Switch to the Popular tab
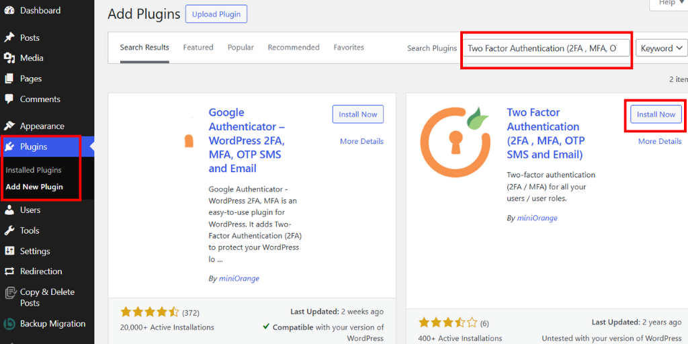Image resolution: width=688 pixels, height=344 pixels. click(241, 48)
